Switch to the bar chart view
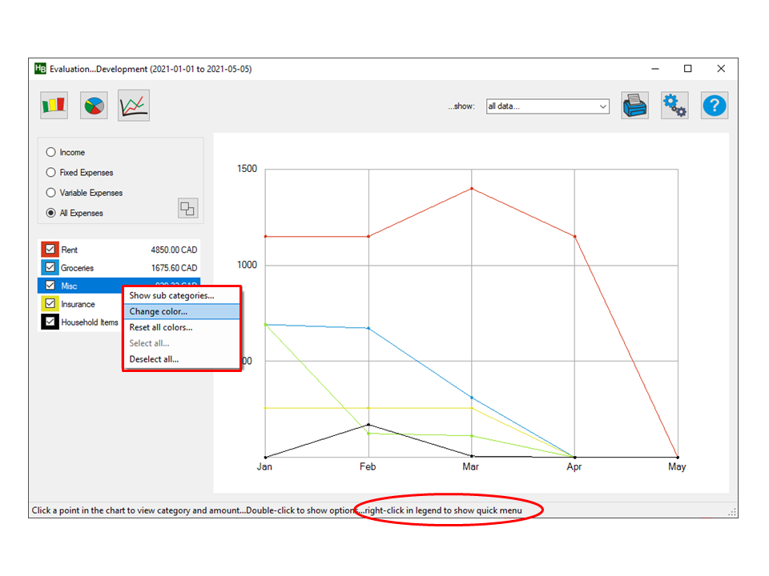 click(x=54, y=105)
